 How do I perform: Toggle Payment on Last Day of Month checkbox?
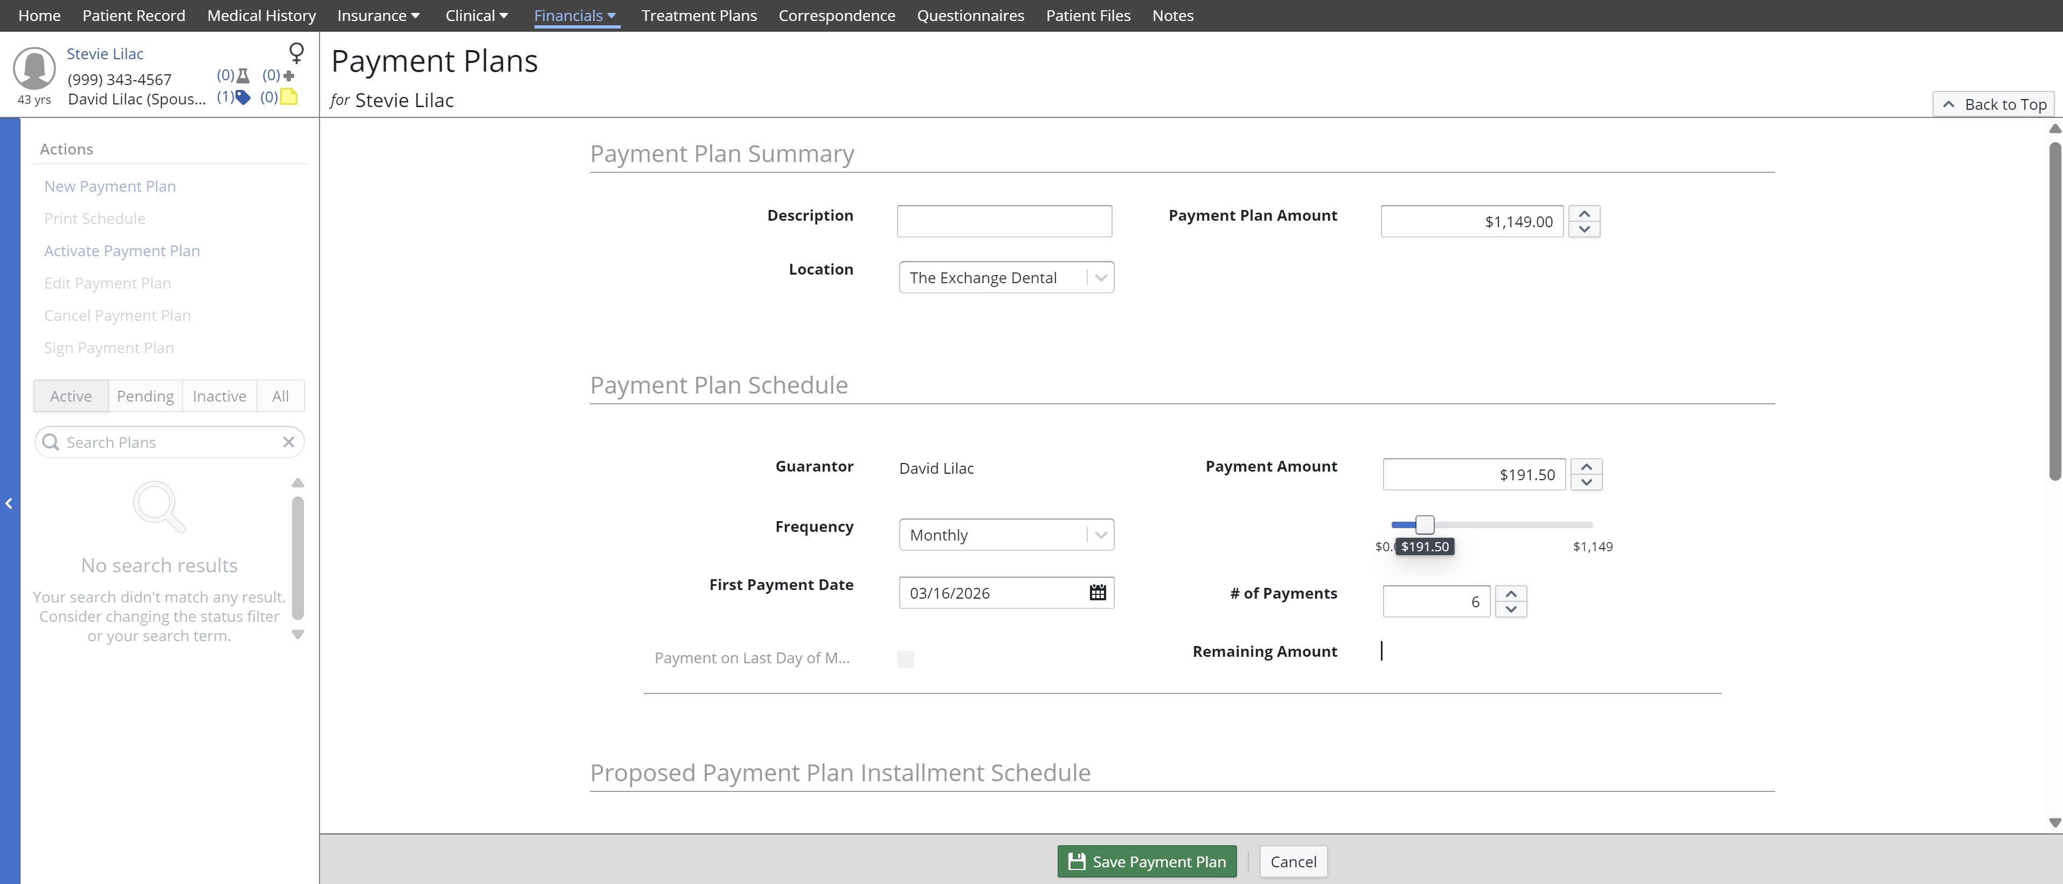tap(905, 659)
